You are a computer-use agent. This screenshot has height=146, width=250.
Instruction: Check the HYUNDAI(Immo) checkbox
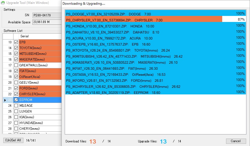[16, 123]
